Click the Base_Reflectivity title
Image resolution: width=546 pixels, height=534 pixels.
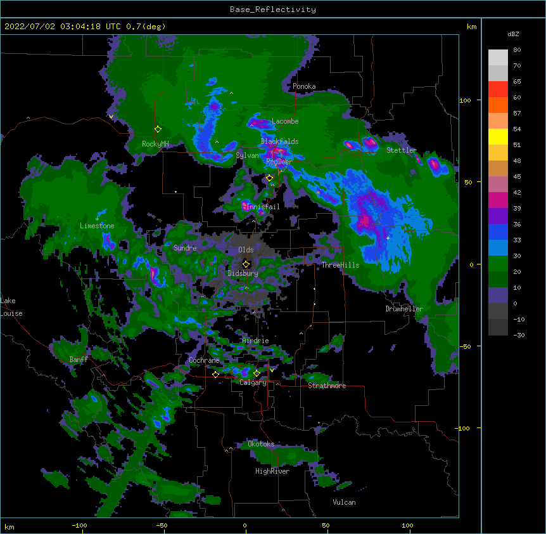(x=273, y=10)
